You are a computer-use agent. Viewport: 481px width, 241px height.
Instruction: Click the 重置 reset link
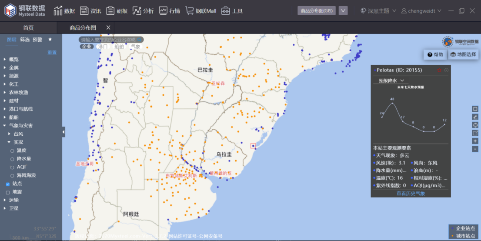pyautogui.click(x=52, y=53)
